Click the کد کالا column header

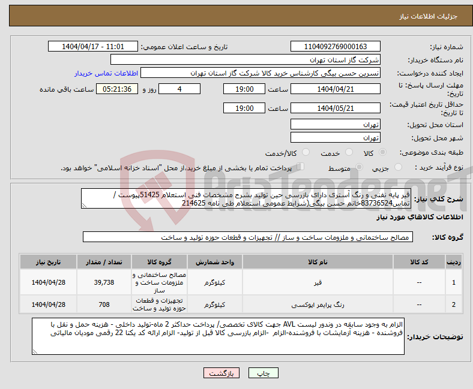(419, 261)
